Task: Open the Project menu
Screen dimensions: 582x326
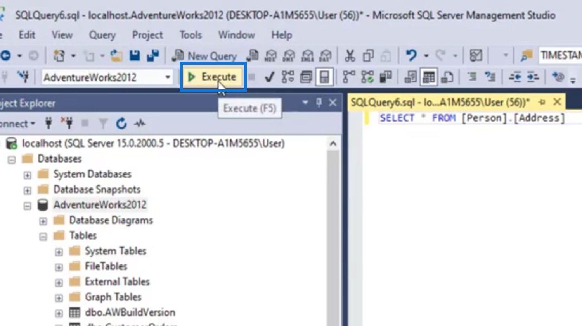Action: [x=147, y=35]
